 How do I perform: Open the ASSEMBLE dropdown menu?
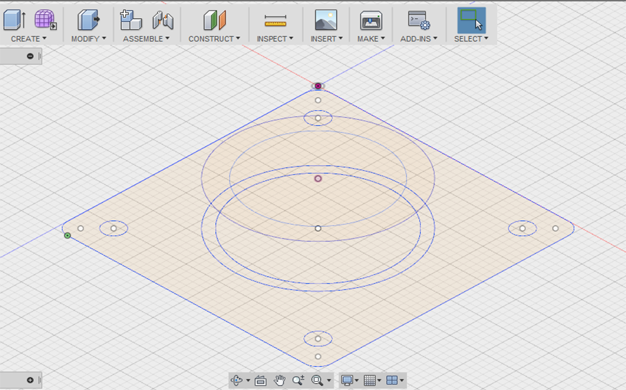146,39
